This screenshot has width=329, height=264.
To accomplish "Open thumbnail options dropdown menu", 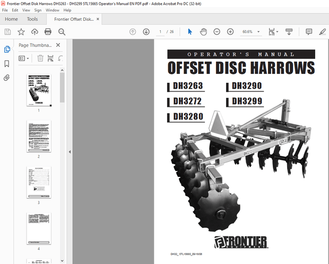I will pos(24,58).
